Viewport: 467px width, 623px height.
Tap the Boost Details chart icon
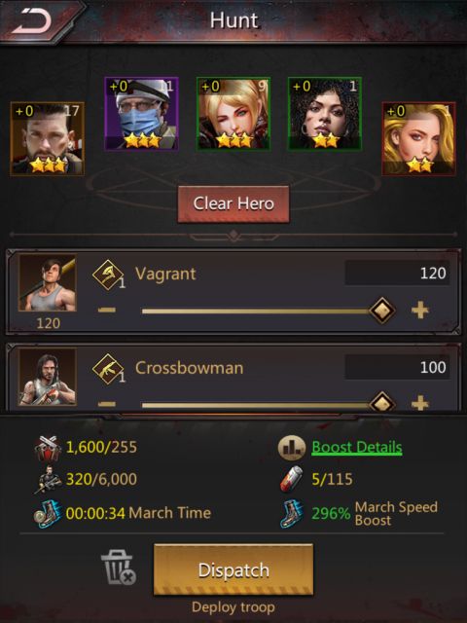point(292,448)
